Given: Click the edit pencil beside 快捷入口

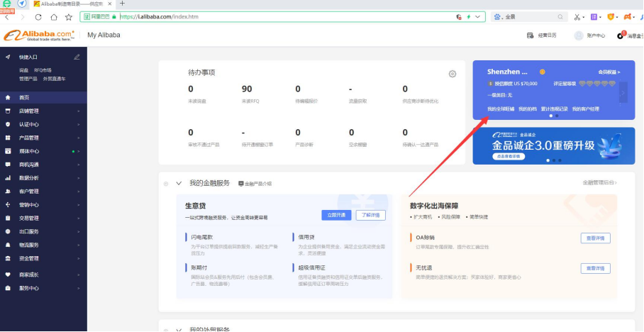Looking at the screenshot, I should 77,57.
